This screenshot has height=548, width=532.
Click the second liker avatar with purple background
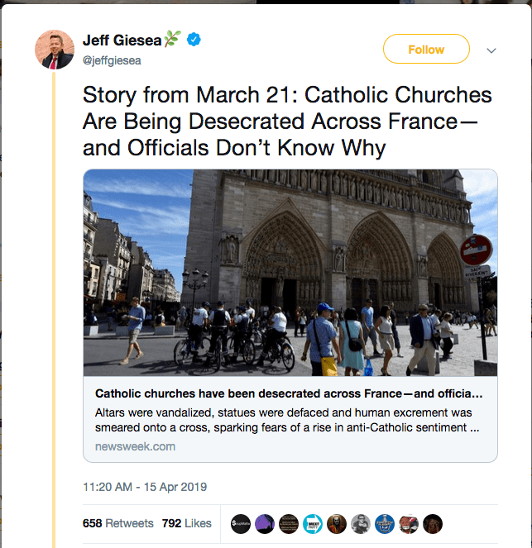pyautogui.click(x=264, y=523)
